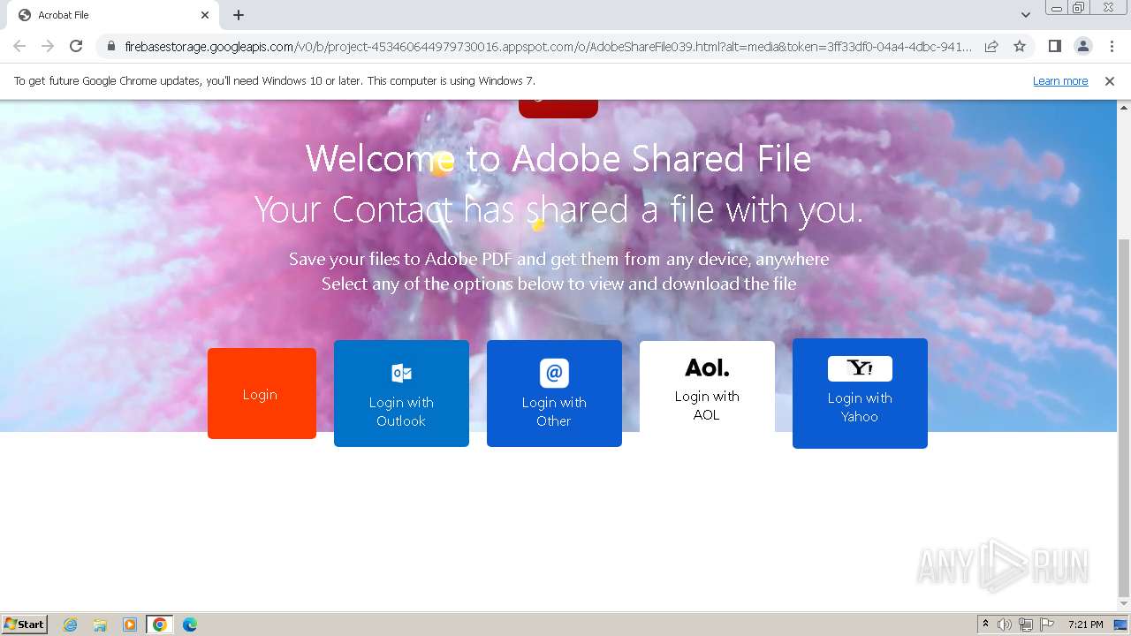
Task: Open File Explorer from taskbar
Action: click(100, 625)
